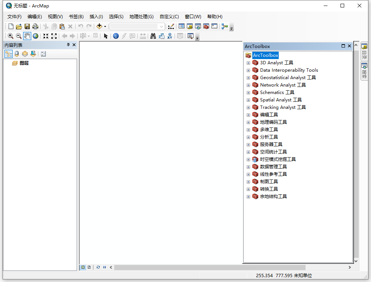Open Add Data dropdown arrow
This screenshot has height=282, width=371.
click(105, 26)
